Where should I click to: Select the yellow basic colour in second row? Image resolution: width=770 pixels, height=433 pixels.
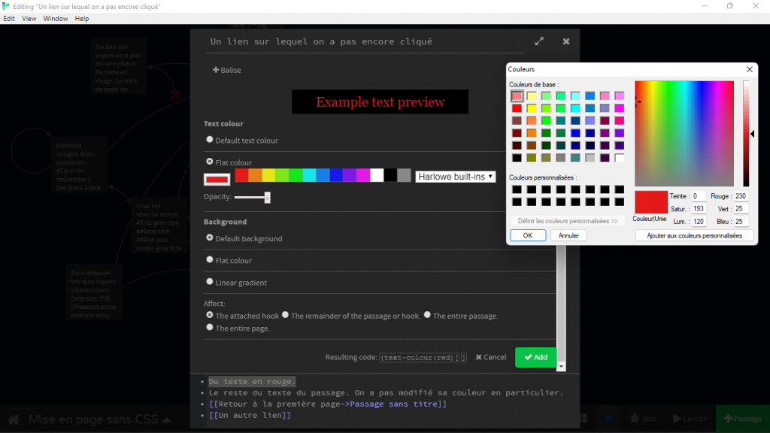532,108
